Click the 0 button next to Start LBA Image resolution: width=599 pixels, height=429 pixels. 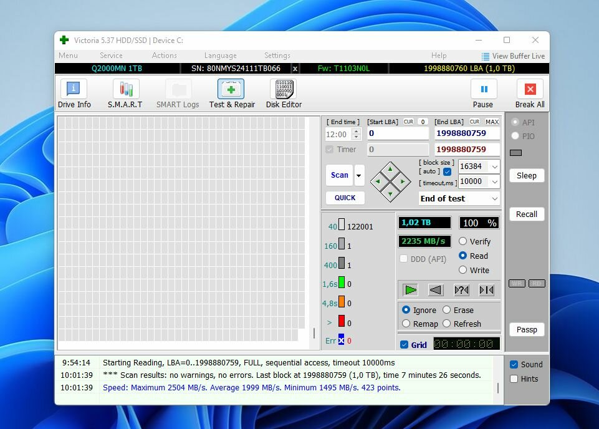(x=423, y=122)
